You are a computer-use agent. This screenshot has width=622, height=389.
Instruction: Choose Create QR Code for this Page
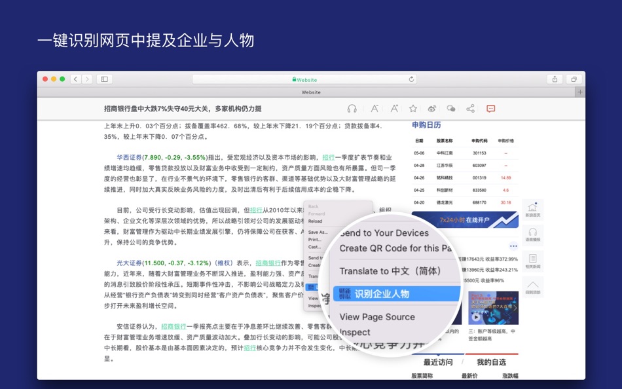click(x=395, y=248)
